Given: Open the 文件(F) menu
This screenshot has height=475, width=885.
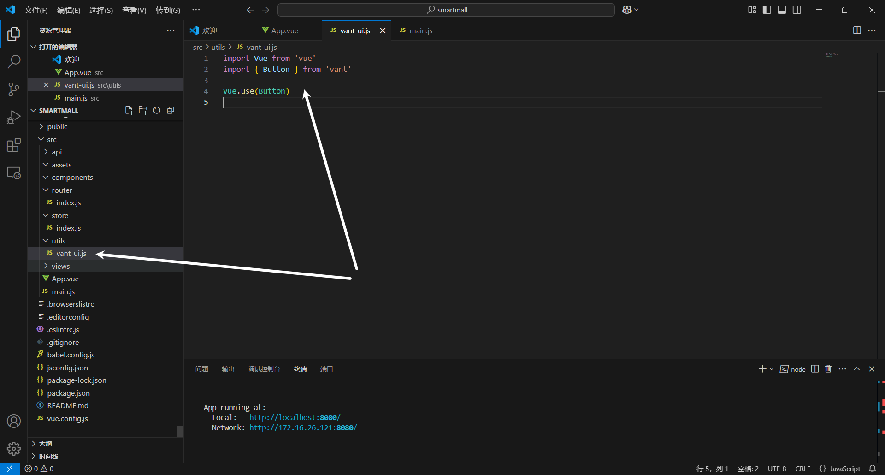Looking at the screenshot, I should 36,10.
